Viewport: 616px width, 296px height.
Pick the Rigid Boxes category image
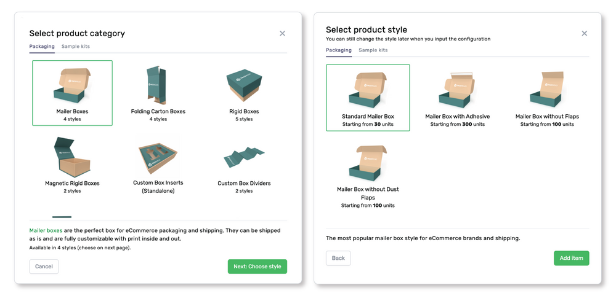click(245, 86)
